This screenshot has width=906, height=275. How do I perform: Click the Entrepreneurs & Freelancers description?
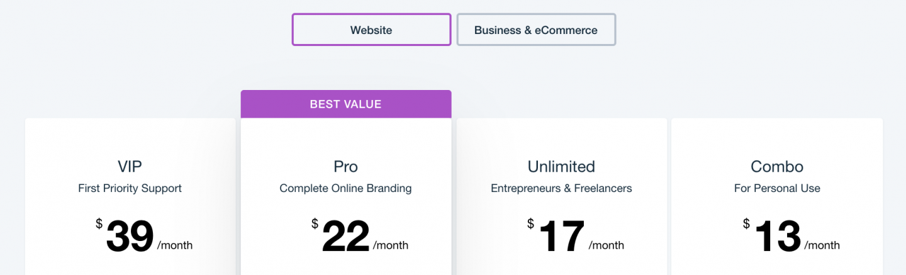pyautogui.click(x=561, y=188)
